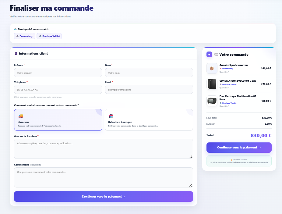Open Passemainty link under Armoire 3 portes
The image size is (282, 214).
tap(226, 69)
